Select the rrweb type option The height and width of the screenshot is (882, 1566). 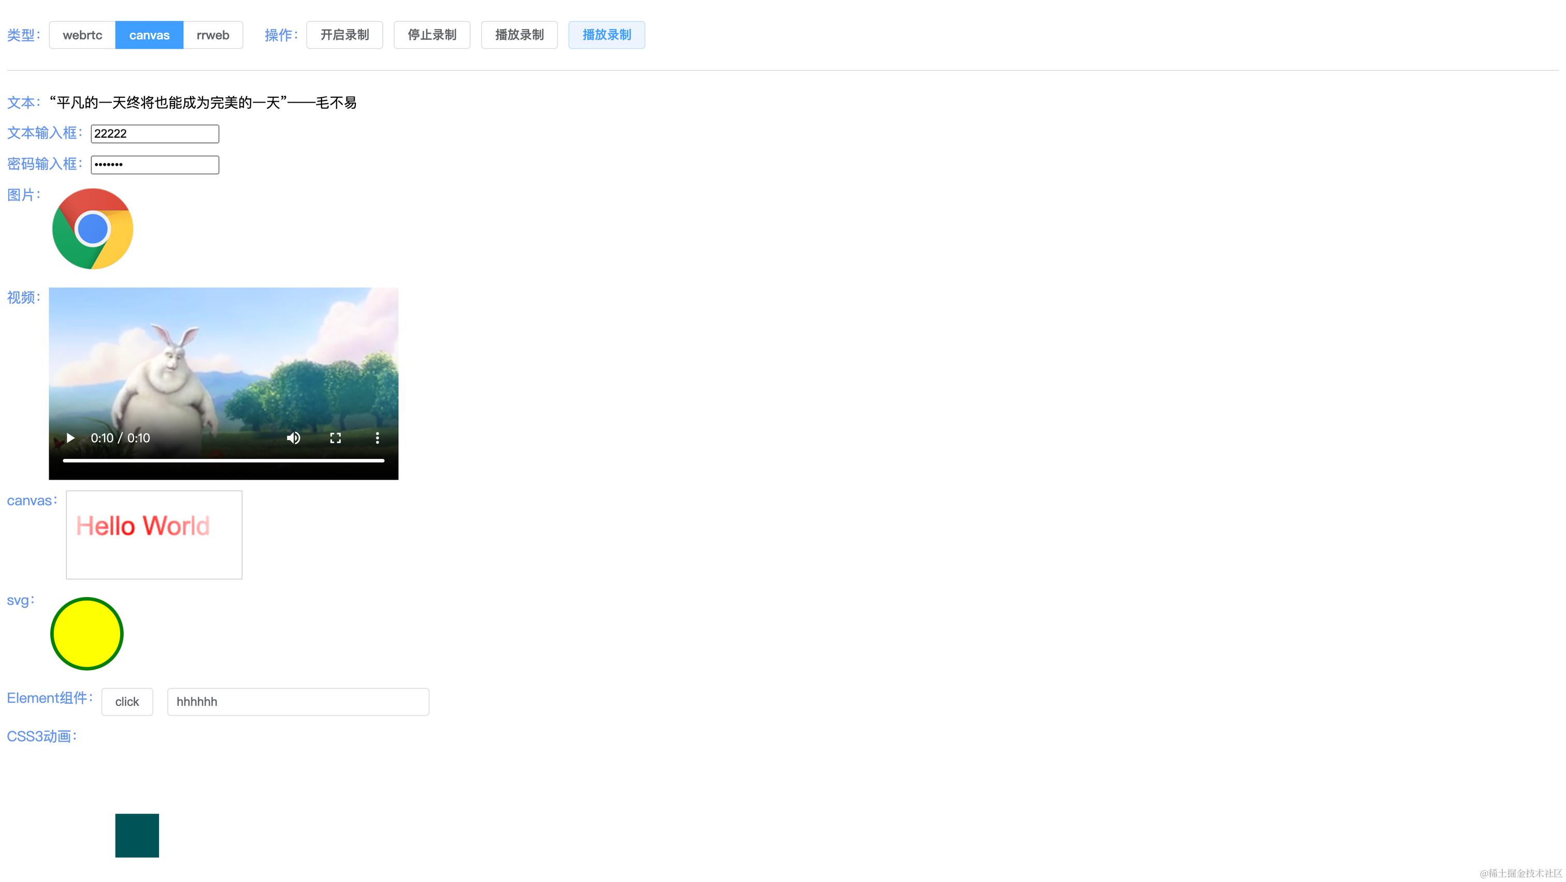213,35
